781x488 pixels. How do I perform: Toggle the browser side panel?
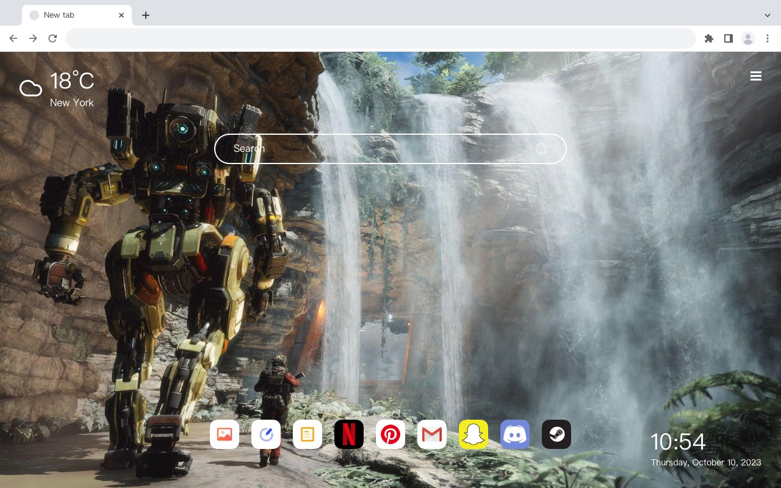[728, 38]
